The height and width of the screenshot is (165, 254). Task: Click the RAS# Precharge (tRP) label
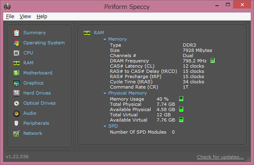[136, 76]
